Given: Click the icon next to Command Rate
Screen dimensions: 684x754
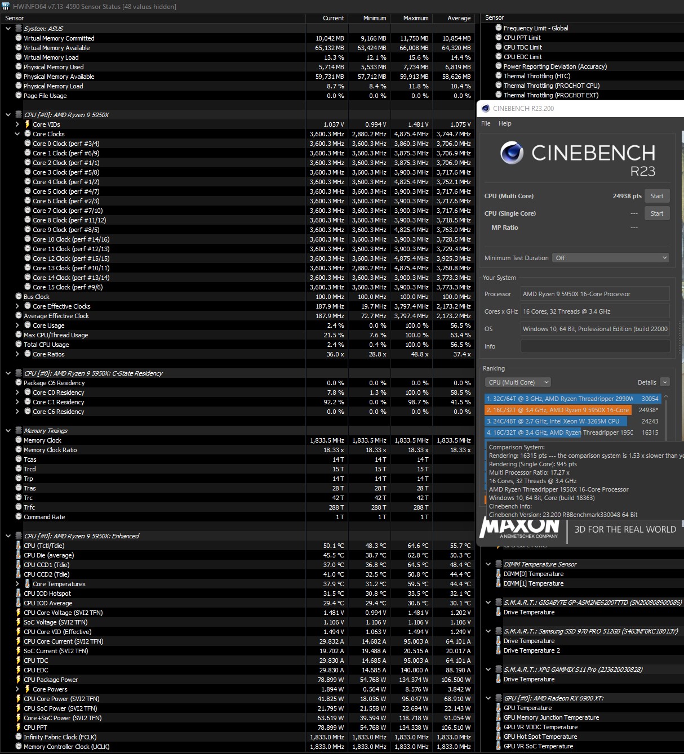Looking at the screenshot, I should 19,517.
